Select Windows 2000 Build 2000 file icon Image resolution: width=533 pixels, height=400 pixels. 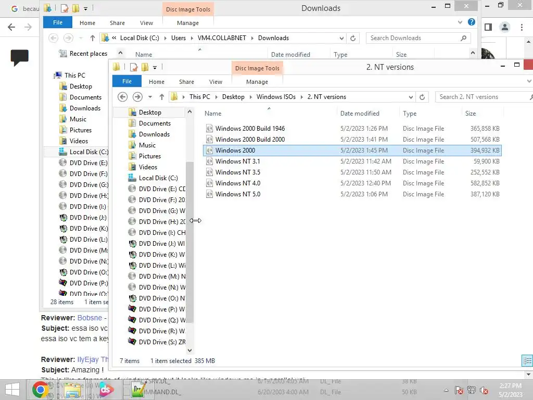tap(209, 140)
